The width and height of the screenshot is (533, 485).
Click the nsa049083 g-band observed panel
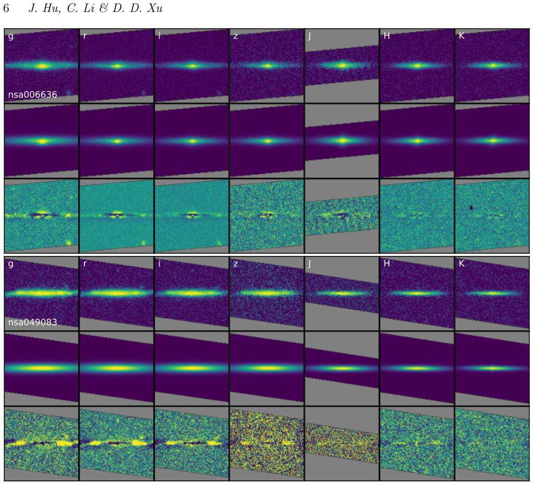42,293
